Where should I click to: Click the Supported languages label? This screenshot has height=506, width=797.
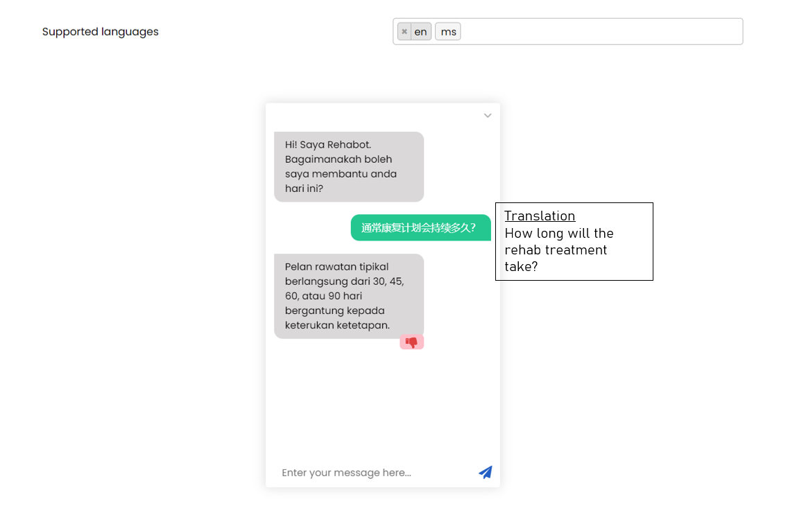coord(100,31)
